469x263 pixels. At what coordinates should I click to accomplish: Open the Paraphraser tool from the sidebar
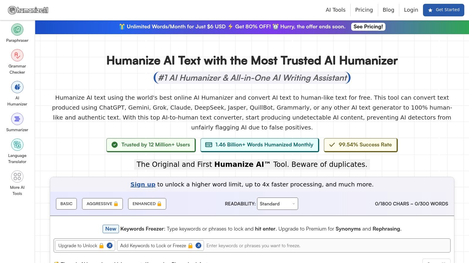coord(17,32)
